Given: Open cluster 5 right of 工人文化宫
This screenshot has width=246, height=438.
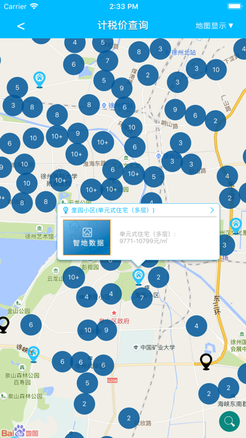Looking at the screenshot, I should click(x=154, y=177).
